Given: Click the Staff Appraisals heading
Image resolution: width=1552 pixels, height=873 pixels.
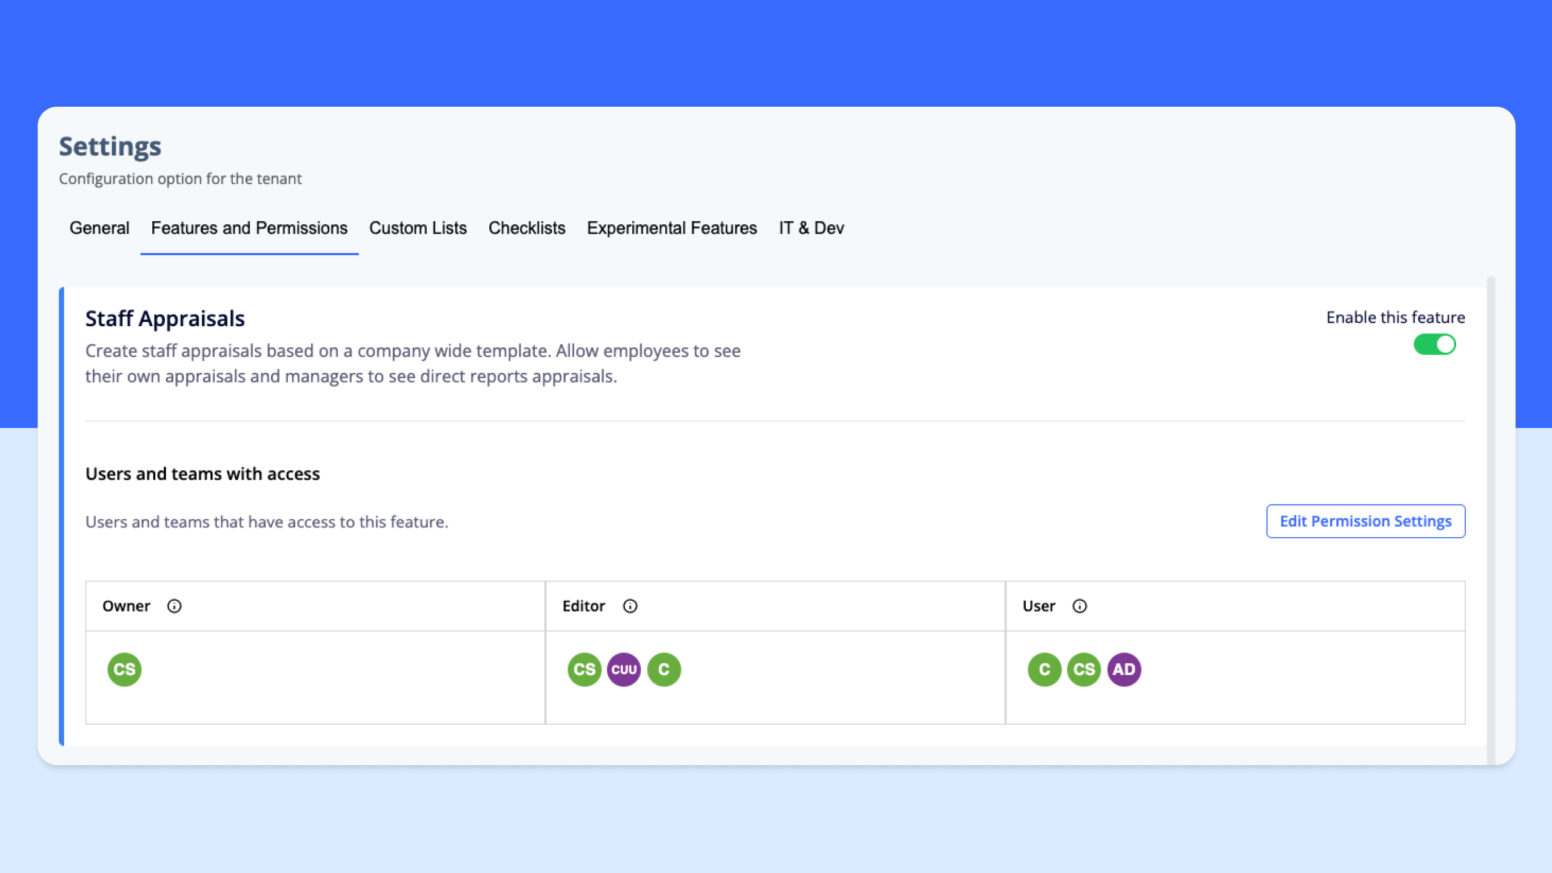Looking at the screenshot, I should [165, 319].
